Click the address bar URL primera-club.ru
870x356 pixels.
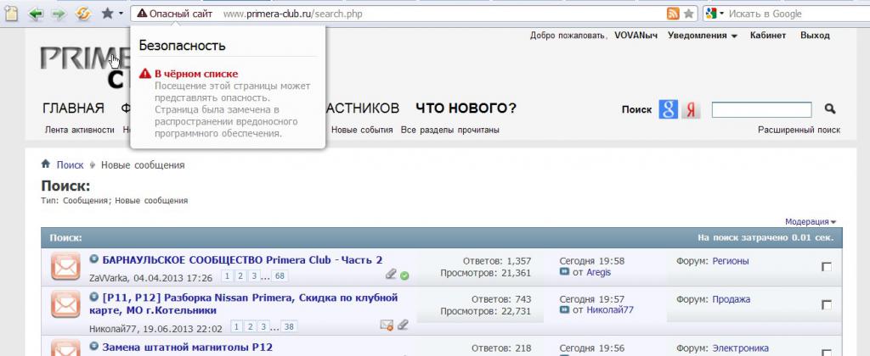(x=293, y=14)
